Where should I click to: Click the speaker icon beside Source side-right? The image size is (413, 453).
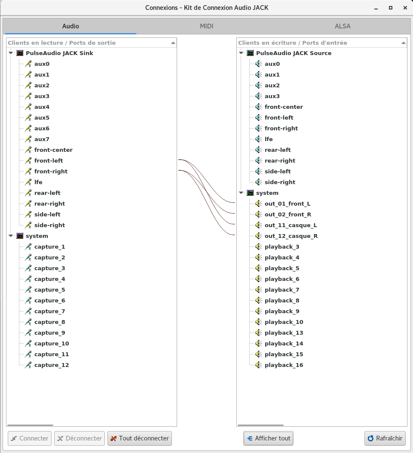258,182
